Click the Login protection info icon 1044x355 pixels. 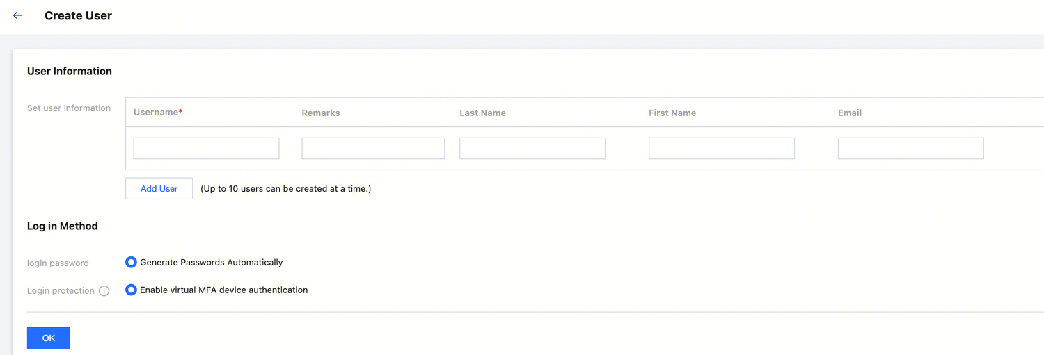tap(104, 291)
